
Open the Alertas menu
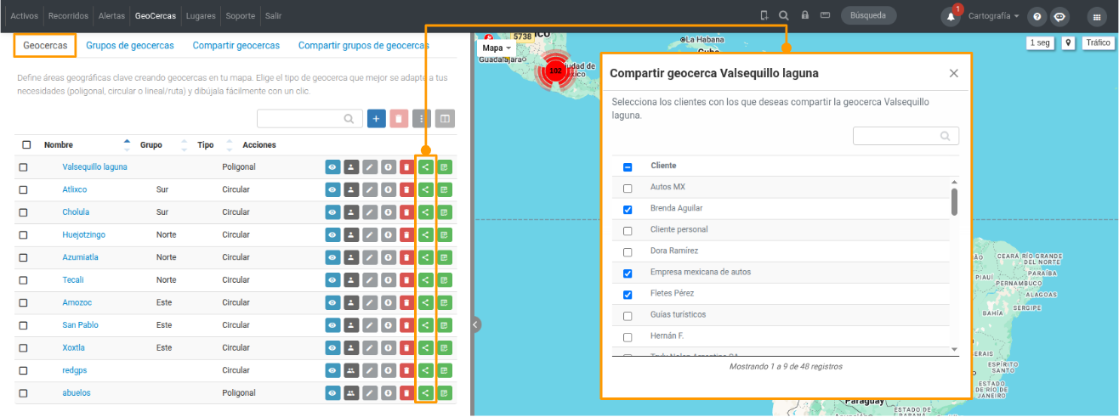111,16
